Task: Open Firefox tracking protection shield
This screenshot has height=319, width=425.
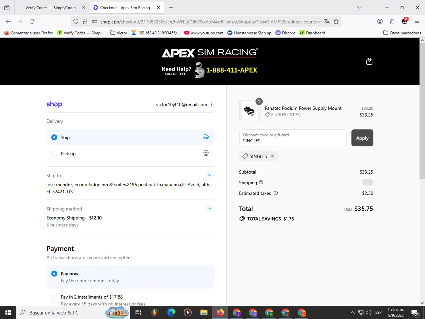Action: [76, 22]
